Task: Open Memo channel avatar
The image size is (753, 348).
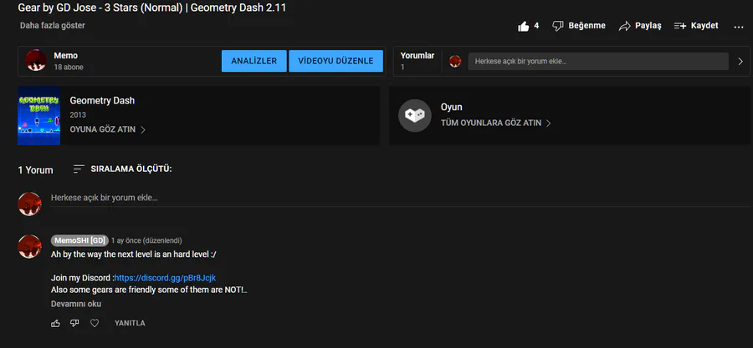Action: [x=36, y=60]
